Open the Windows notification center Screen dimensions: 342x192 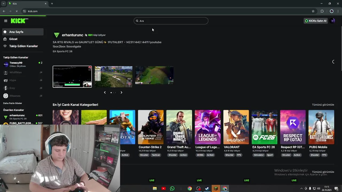tap(337, 189)
